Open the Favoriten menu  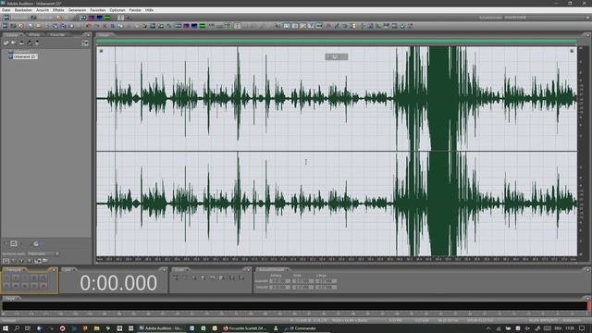pyautogui.click(x=98, y=10)
